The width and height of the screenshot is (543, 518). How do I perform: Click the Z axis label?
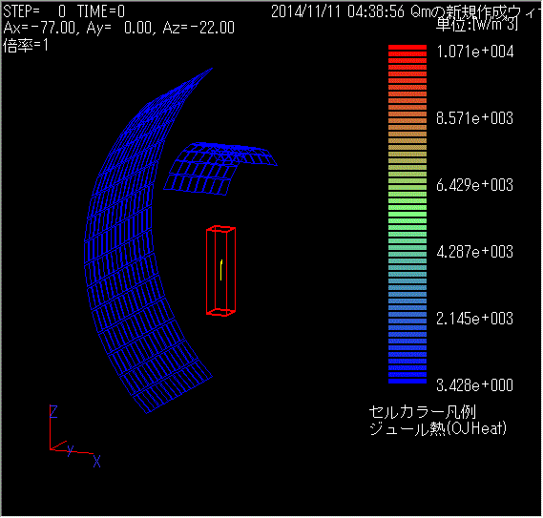click(53, 411)
